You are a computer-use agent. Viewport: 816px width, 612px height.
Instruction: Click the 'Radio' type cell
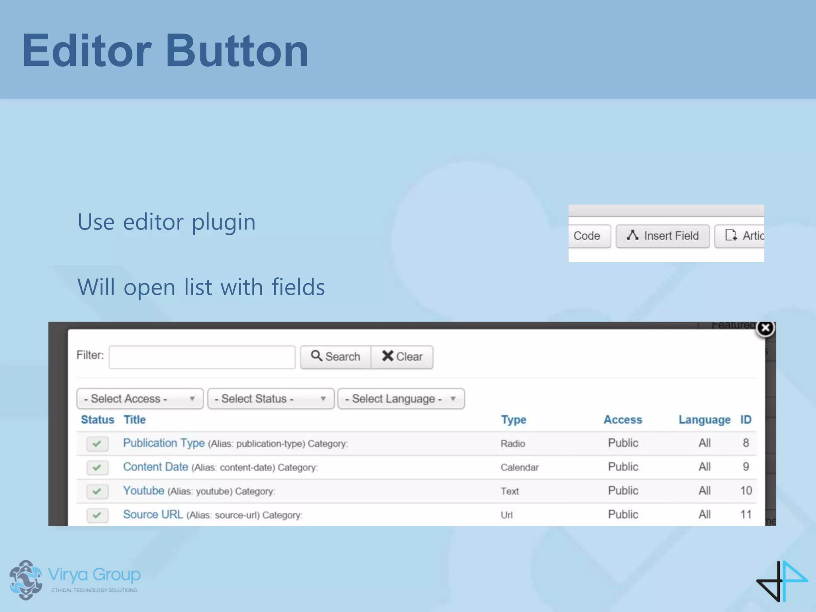(x=513, y=443)
